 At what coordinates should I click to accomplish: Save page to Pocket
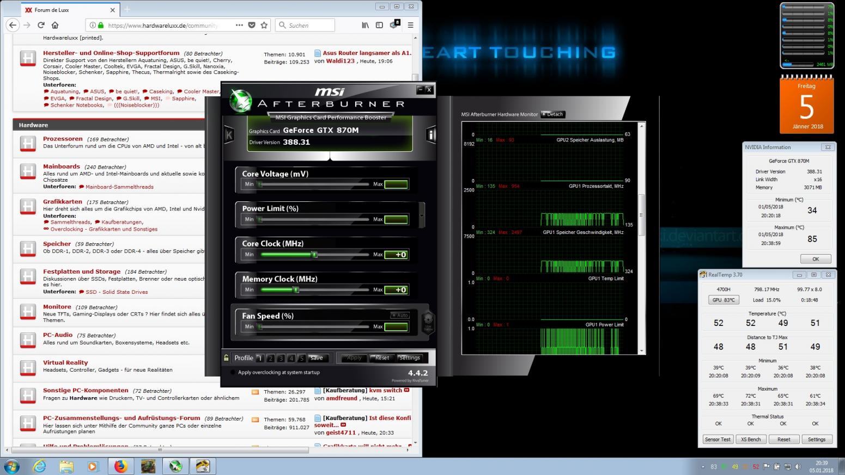(252, 25)
